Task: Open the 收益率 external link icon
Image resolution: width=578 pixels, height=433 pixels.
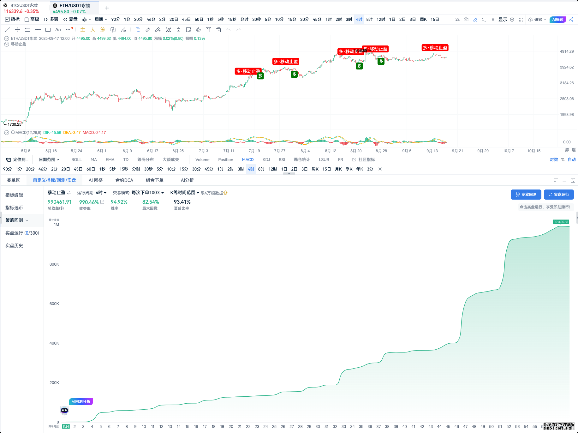Action: [x=102, y=202]
